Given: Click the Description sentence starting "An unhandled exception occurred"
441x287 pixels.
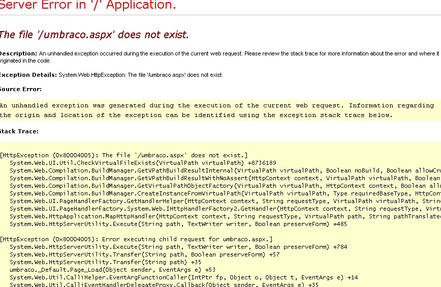Looking at the screenshot, I should [x=220, y=57].
